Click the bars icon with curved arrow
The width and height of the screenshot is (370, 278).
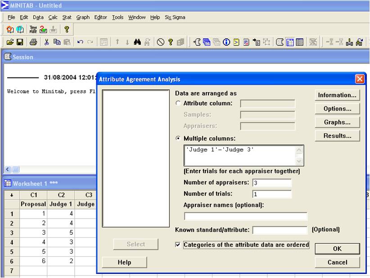(359, 42)
